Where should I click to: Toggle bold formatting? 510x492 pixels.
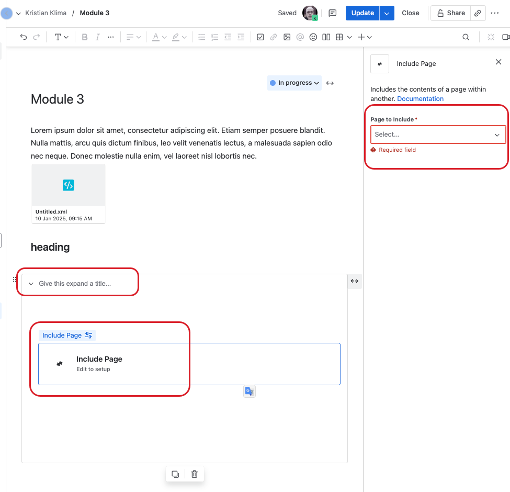point(85,37)
